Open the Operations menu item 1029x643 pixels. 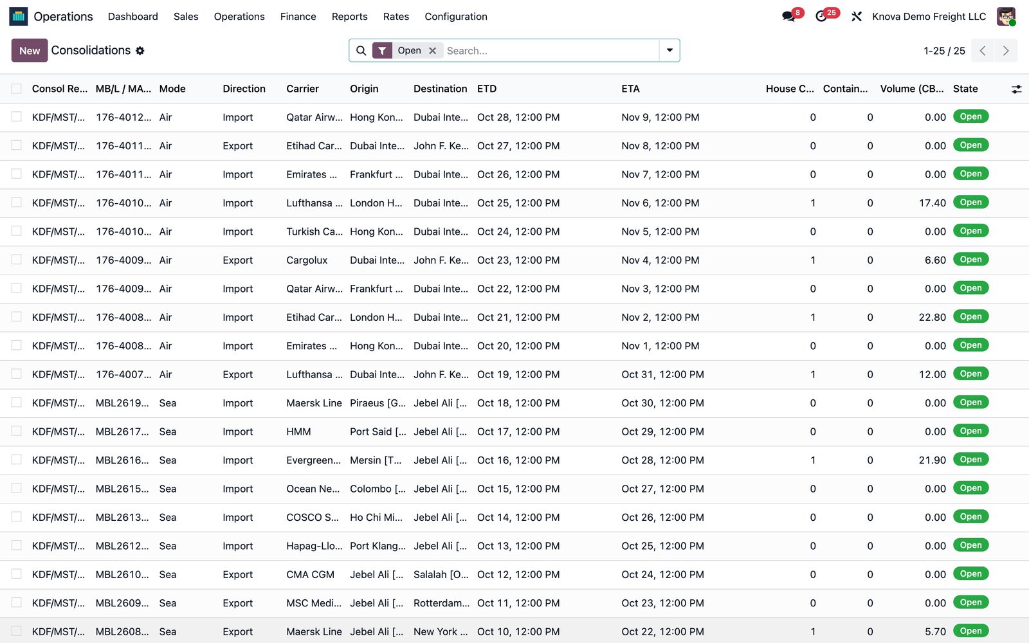pos(239,17)
